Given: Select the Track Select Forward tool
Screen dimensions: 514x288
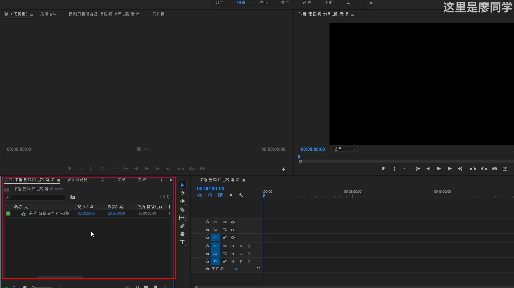Looking at the screenshot, I should [182, 193].
